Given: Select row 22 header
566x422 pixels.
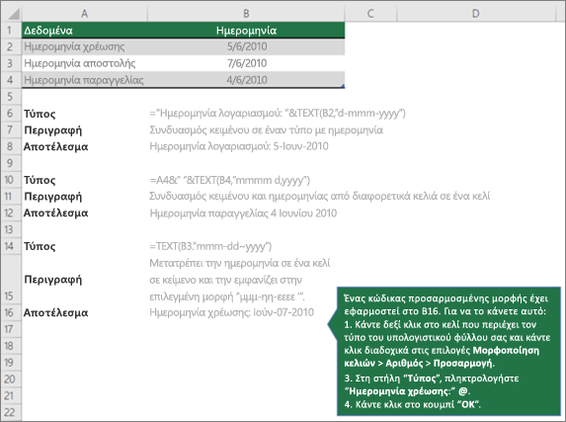Looking at the screenshot, I should (10, 412).
